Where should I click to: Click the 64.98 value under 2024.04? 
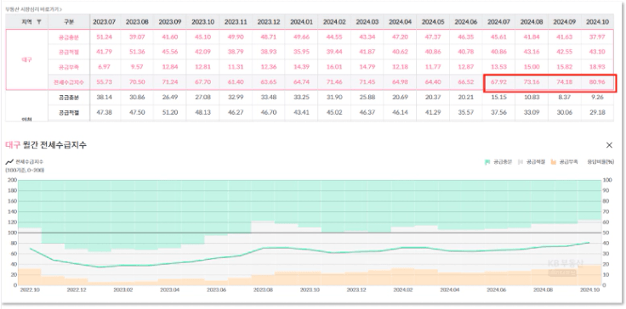tap(400, 82)
